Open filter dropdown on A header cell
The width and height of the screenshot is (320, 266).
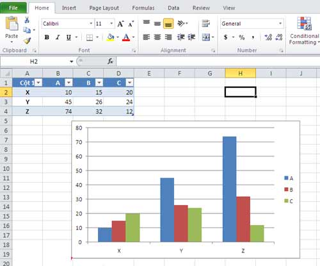69,83
